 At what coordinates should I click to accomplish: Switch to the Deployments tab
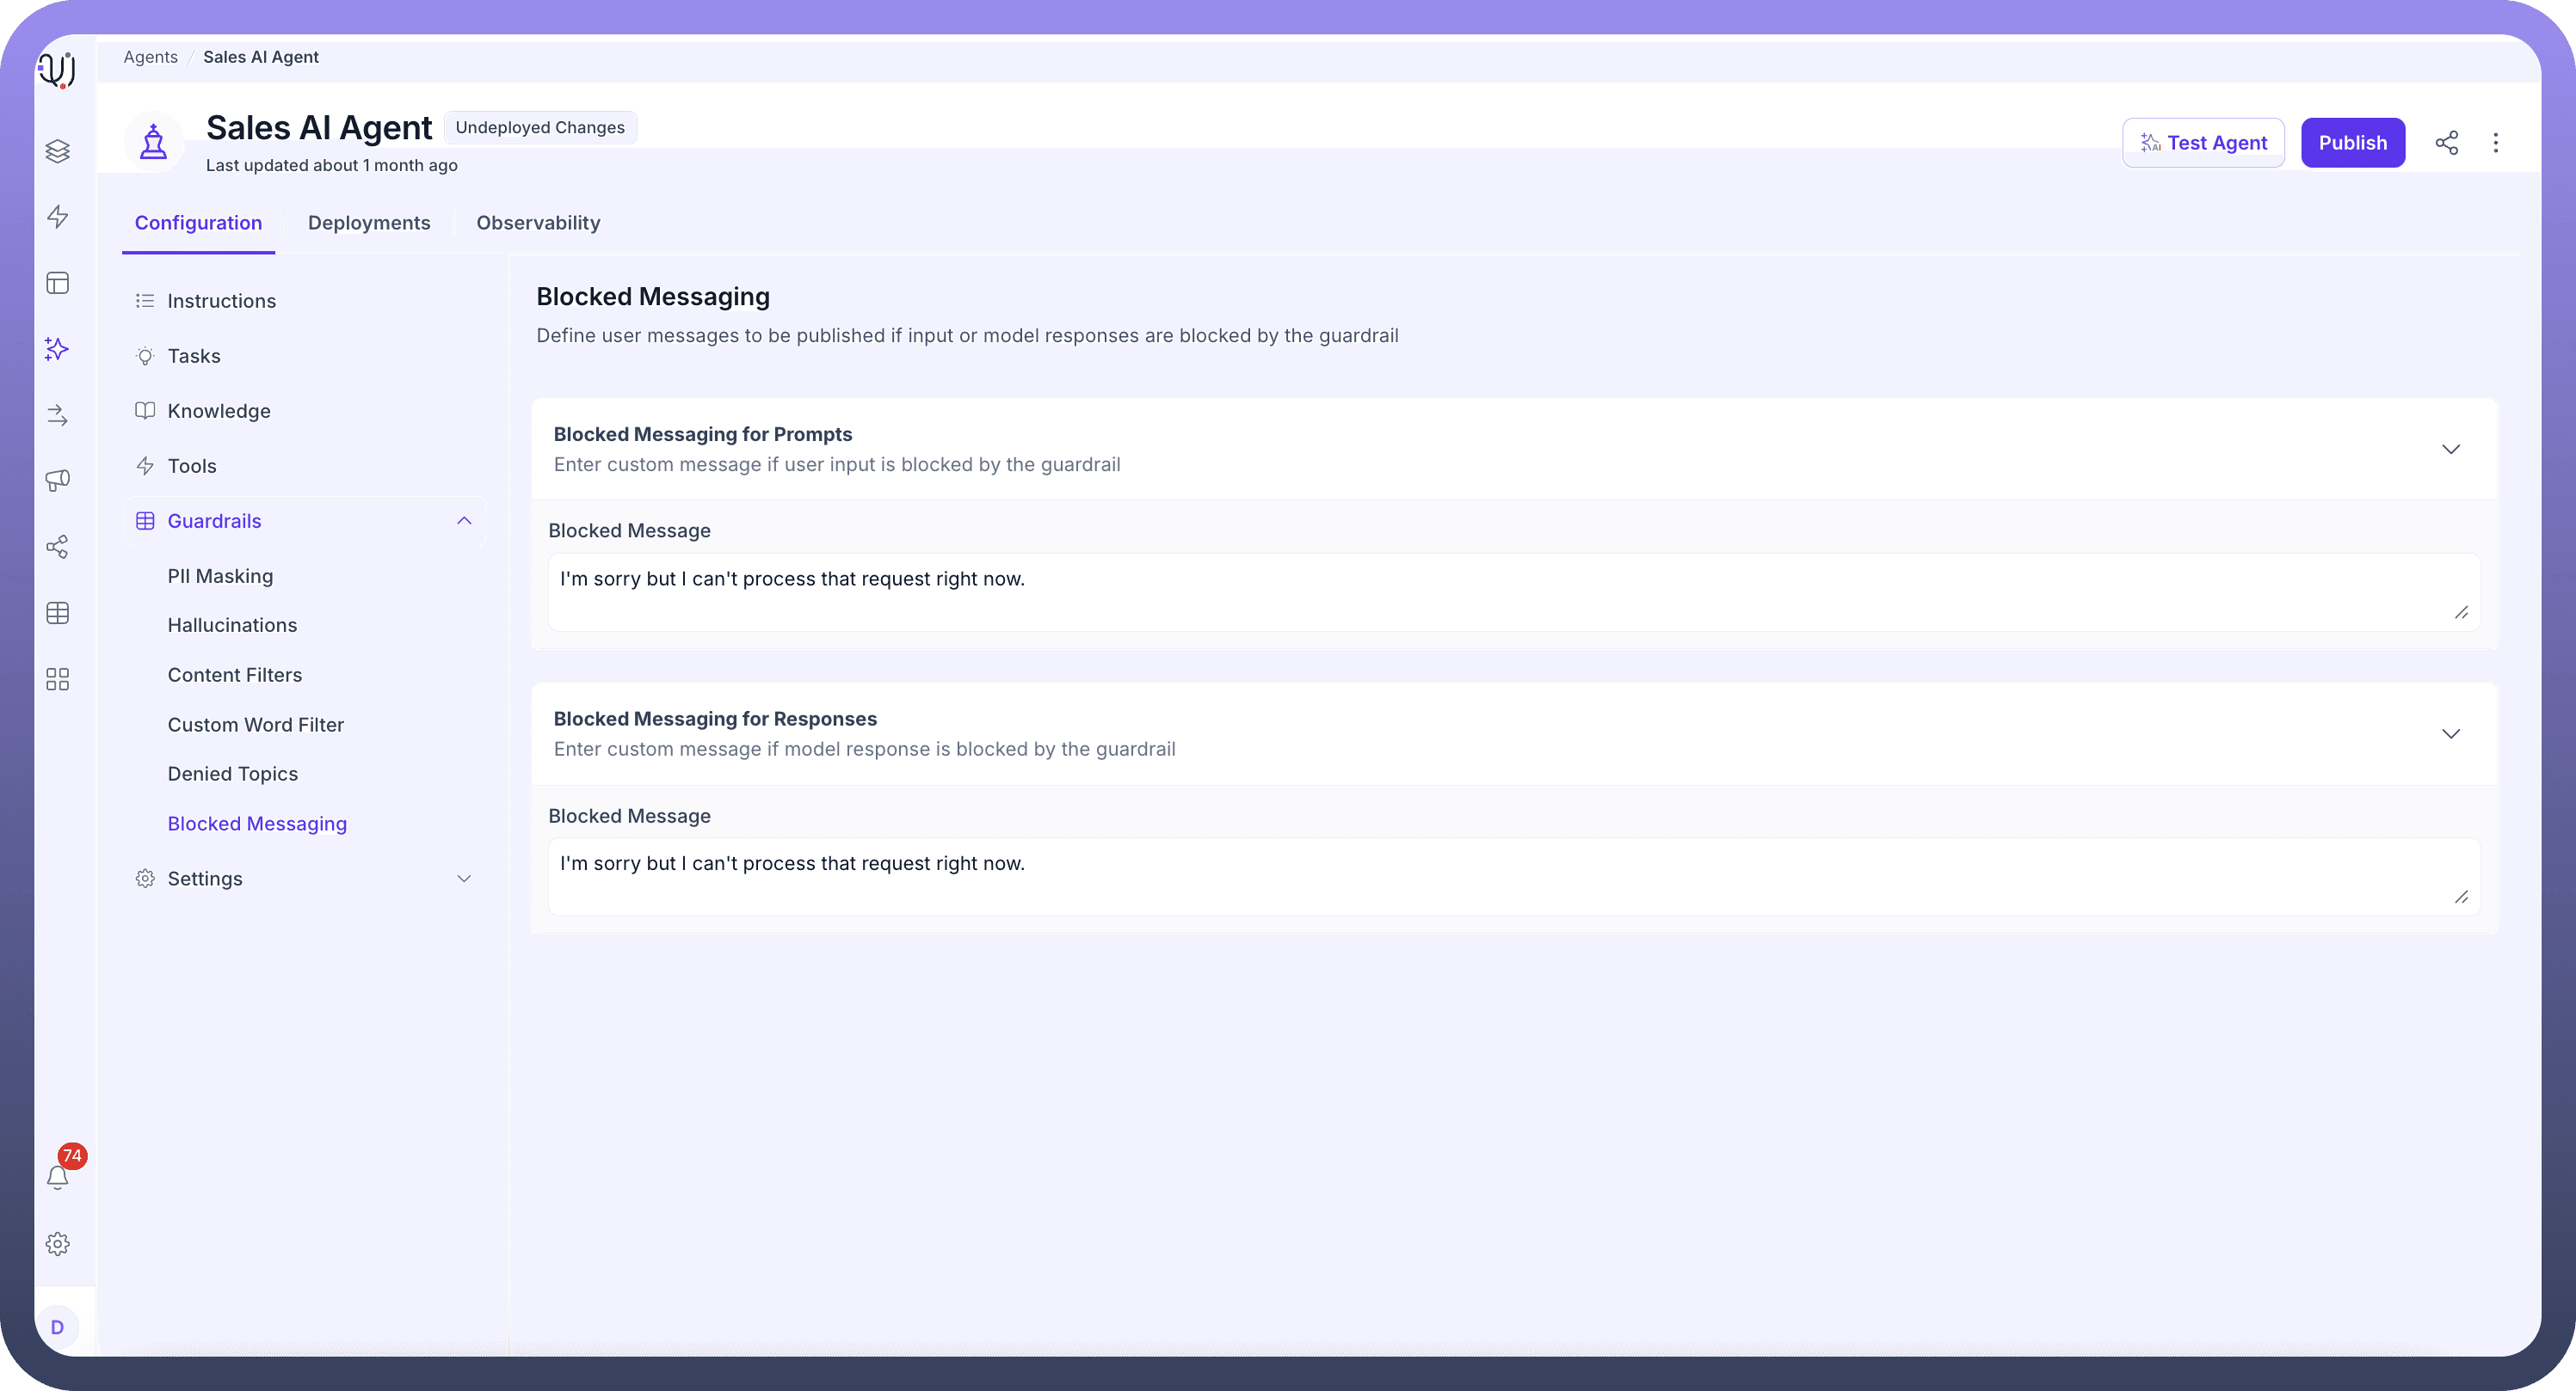point(369,223)
